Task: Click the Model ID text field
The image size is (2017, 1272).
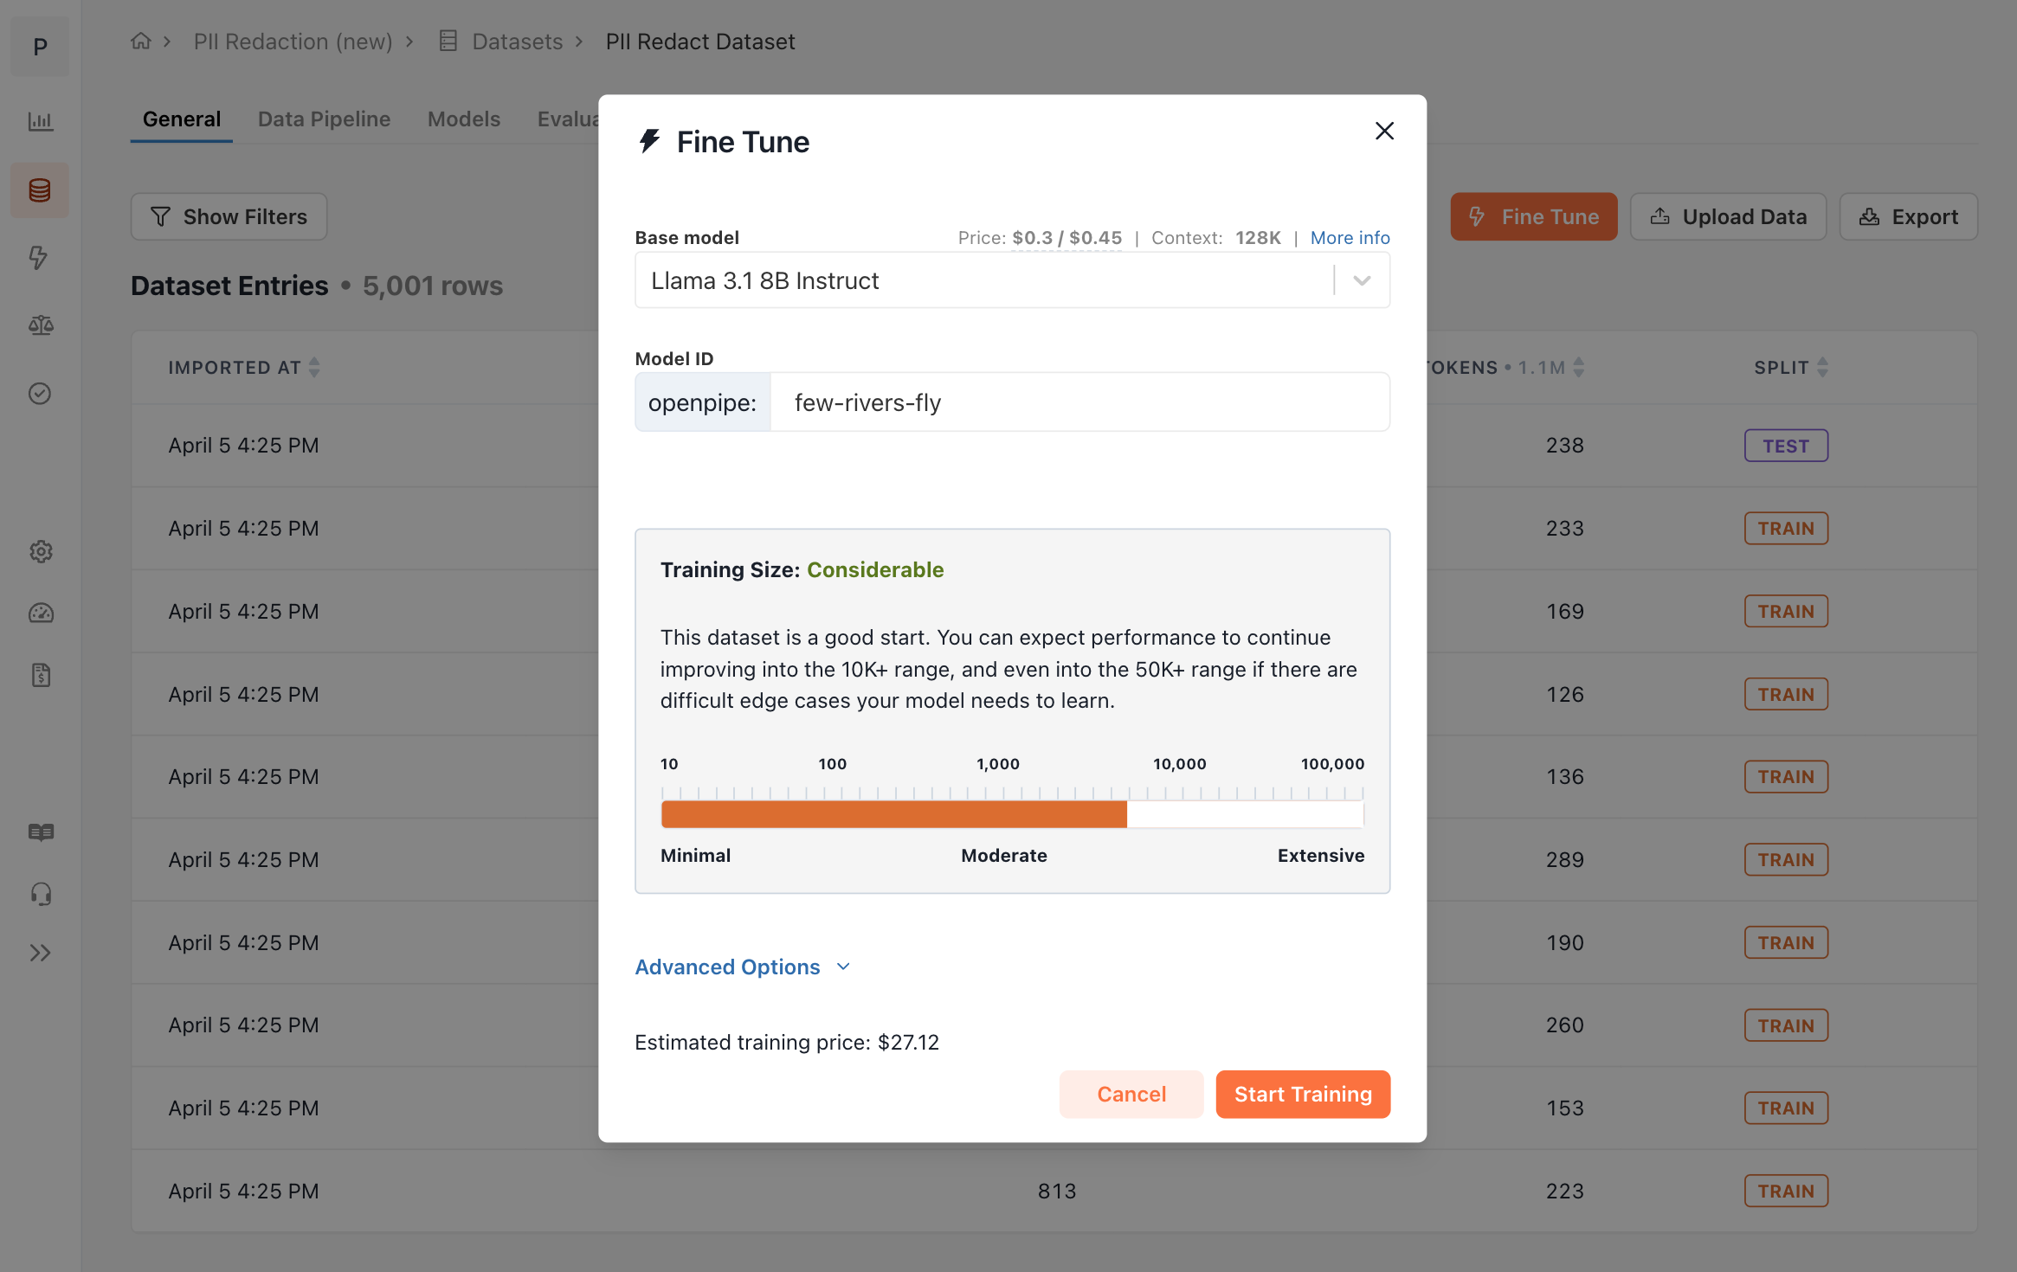Action: pyautogui.click(x=1079, y=402)
